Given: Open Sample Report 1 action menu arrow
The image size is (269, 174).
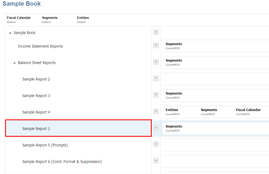Looking at the screenshot, I should point(156,128).
